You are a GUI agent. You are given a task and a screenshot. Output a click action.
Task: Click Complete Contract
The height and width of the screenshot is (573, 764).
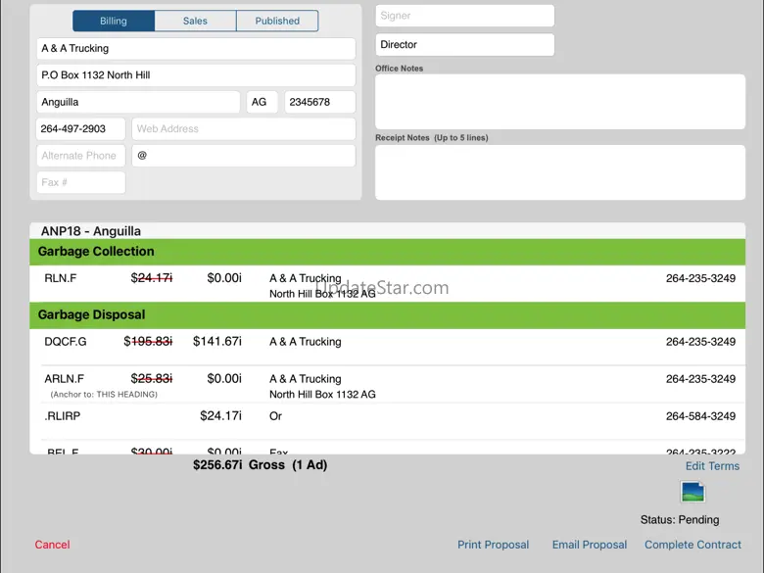[x=692, y=545]
